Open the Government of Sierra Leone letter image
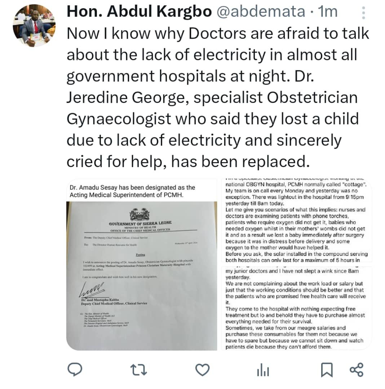 (141, 276)
